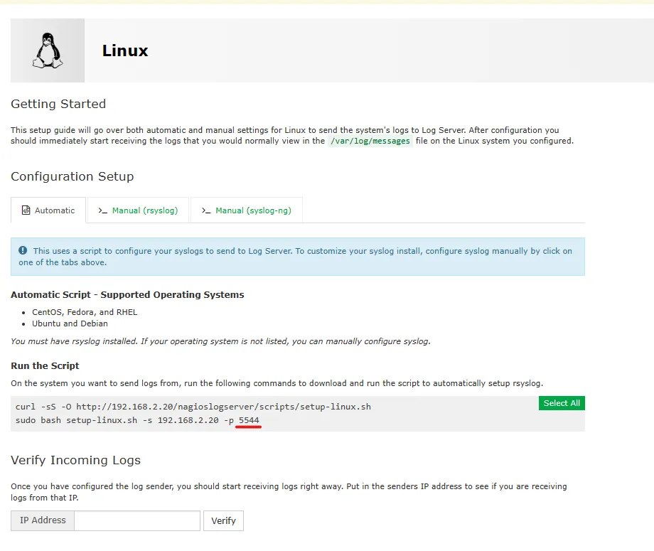Switch to the Manual (syslog-ng) tab
The width and height of the screenshot is (654, 551).
[x=247, y=210]
